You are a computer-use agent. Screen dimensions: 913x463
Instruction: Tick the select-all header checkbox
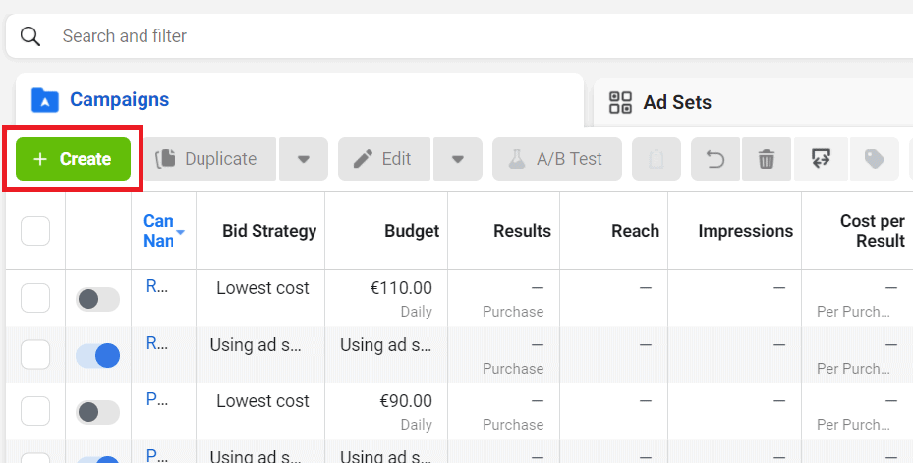35,231
